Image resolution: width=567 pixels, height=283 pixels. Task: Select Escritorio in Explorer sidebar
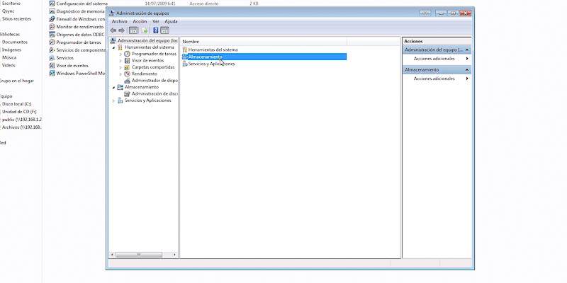click(11, 4)
